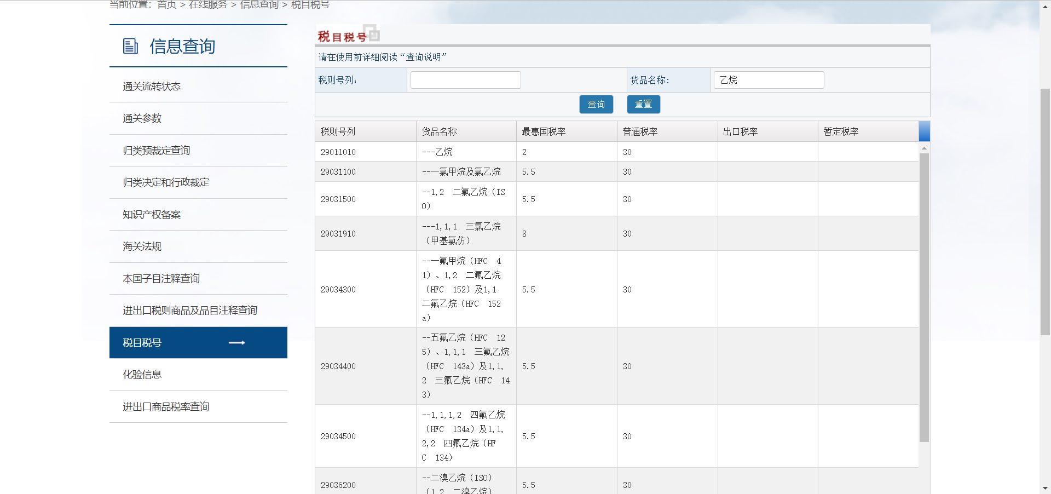Focus the 货品名称 input containing 乙烷
The width and height of the screenshot is (1051, 494).
point(769,80)
